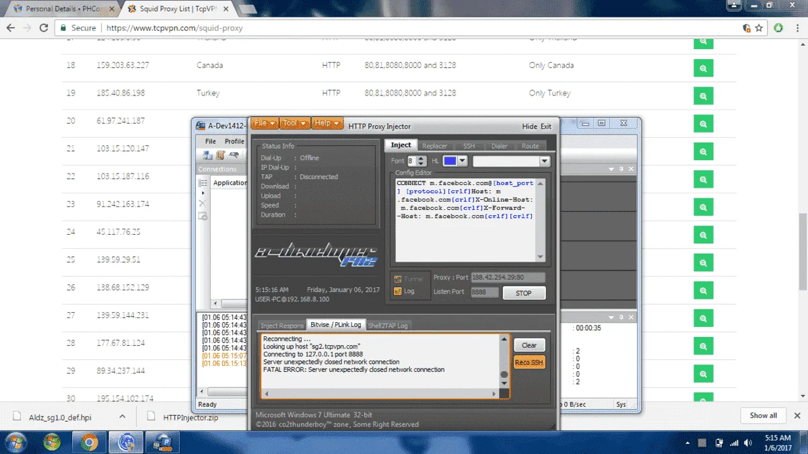Screen dimensions: 808x454
Task: Click the second toolbar icon in A-Dev1412 window
Action: [x=220, y=155]
